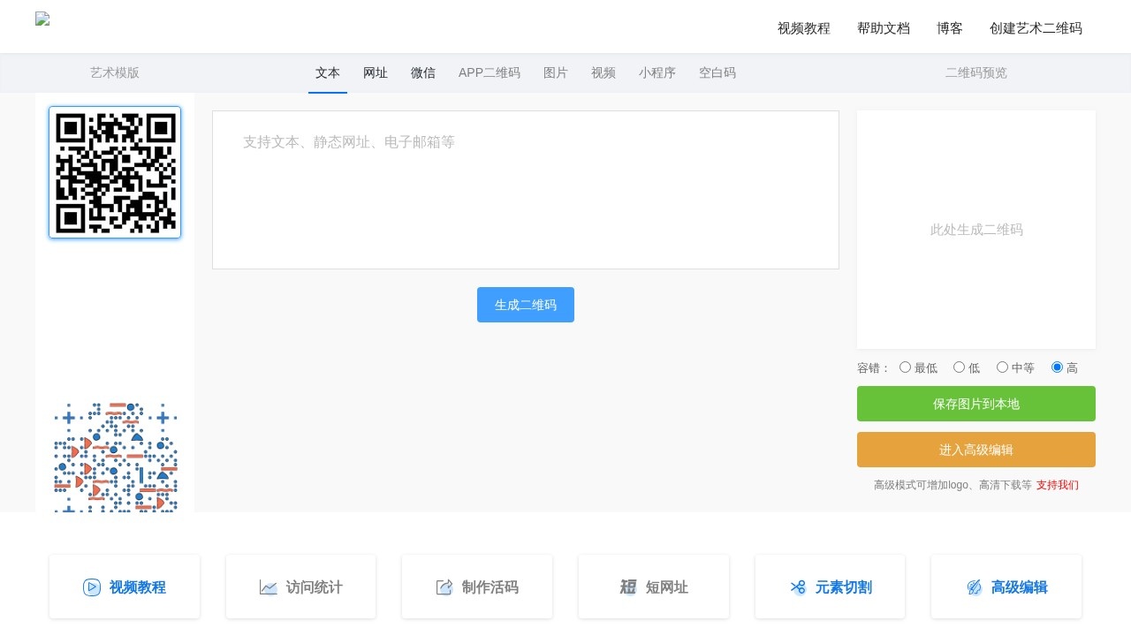This screenshot has width=1131, height=636.
Task: Open 制作活码 via its share icon
Action: coord(445,587)
